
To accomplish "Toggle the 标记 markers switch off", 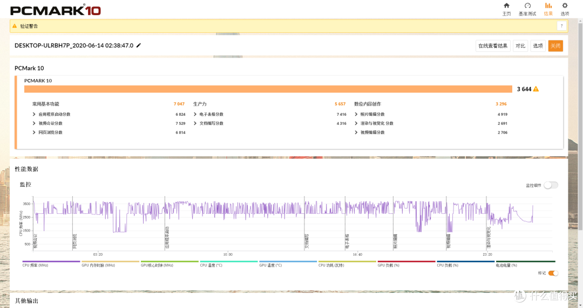I will [x=553, y=273].
